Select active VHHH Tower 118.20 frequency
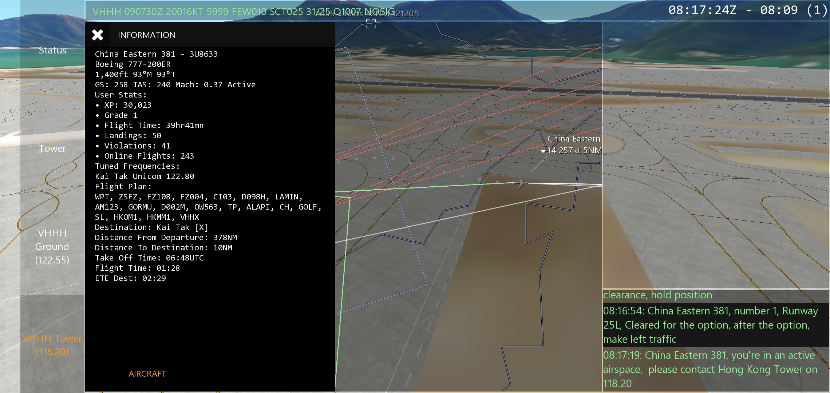Screen dimensions: 830x393 (52, 345)
